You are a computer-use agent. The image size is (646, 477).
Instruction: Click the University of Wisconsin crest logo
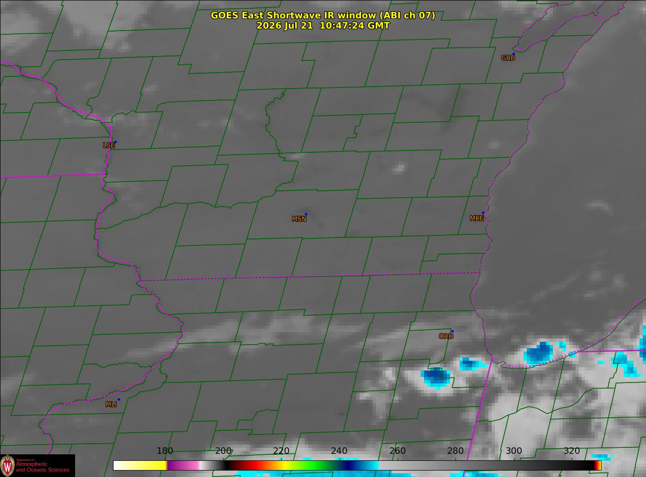[x=7, y=465]
